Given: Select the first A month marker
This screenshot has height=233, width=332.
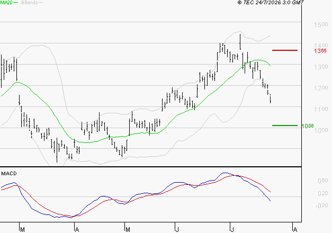Looking at the screenshot, I should coord(77,230).
